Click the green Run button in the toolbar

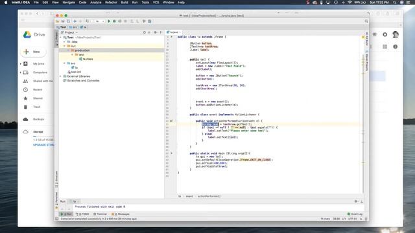point(109,21)
